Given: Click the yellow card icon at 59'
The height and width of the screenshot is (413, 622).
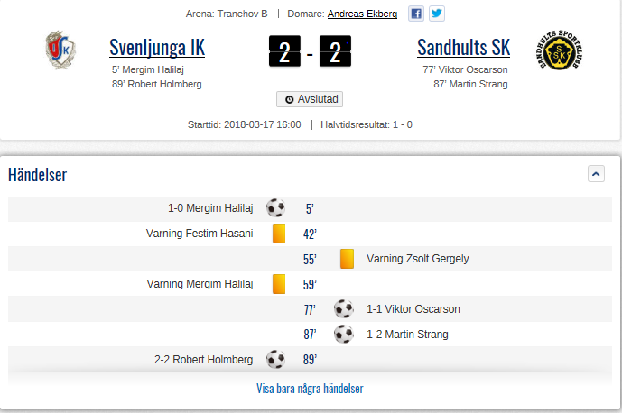Looking at the screenshot, I should (x=279, y=284).
